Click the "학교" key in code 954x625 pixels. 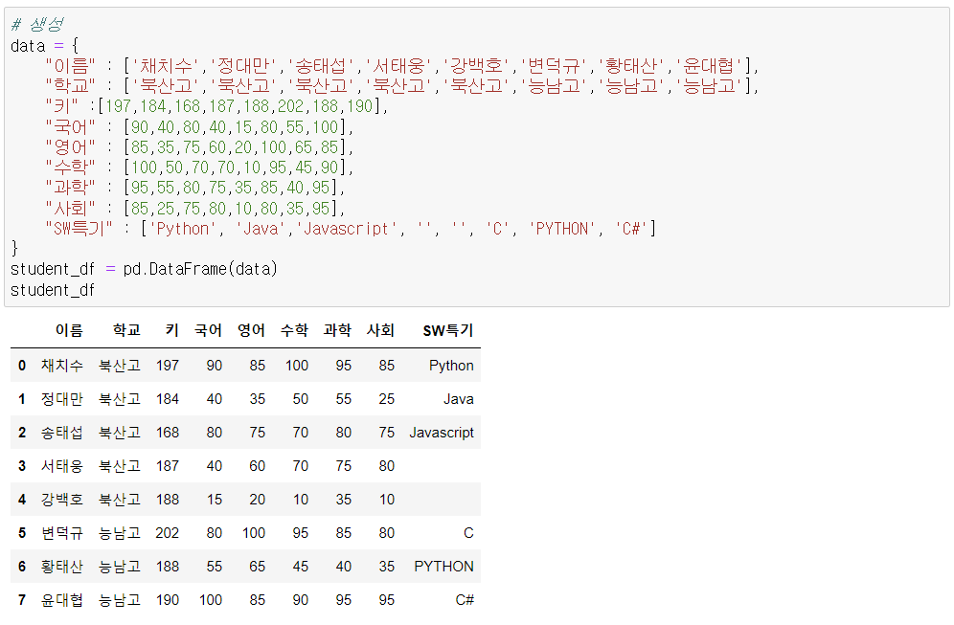(x=71, y=86)
